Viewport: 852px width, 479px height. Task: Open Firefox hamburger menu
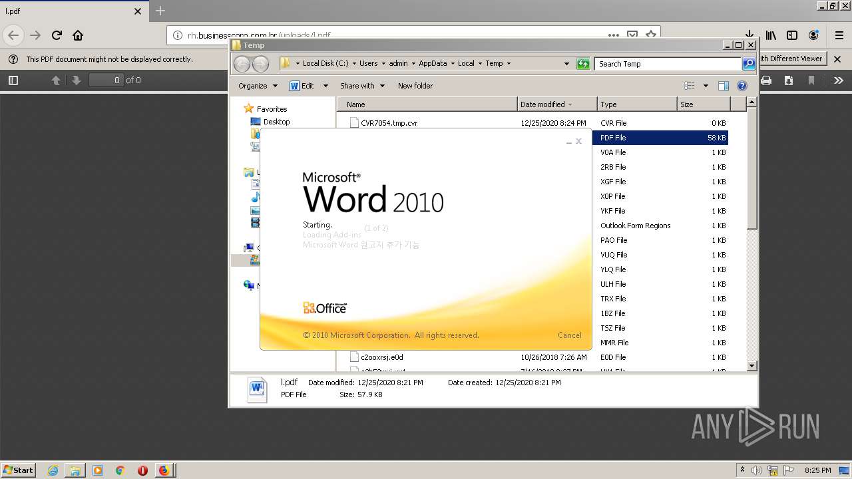point(839,35)
